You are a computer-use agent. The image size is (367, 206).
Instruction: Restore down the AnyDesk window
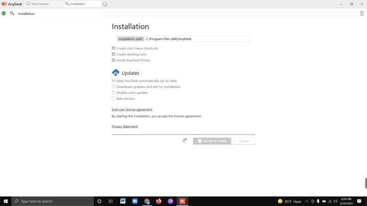pos(352,4)
